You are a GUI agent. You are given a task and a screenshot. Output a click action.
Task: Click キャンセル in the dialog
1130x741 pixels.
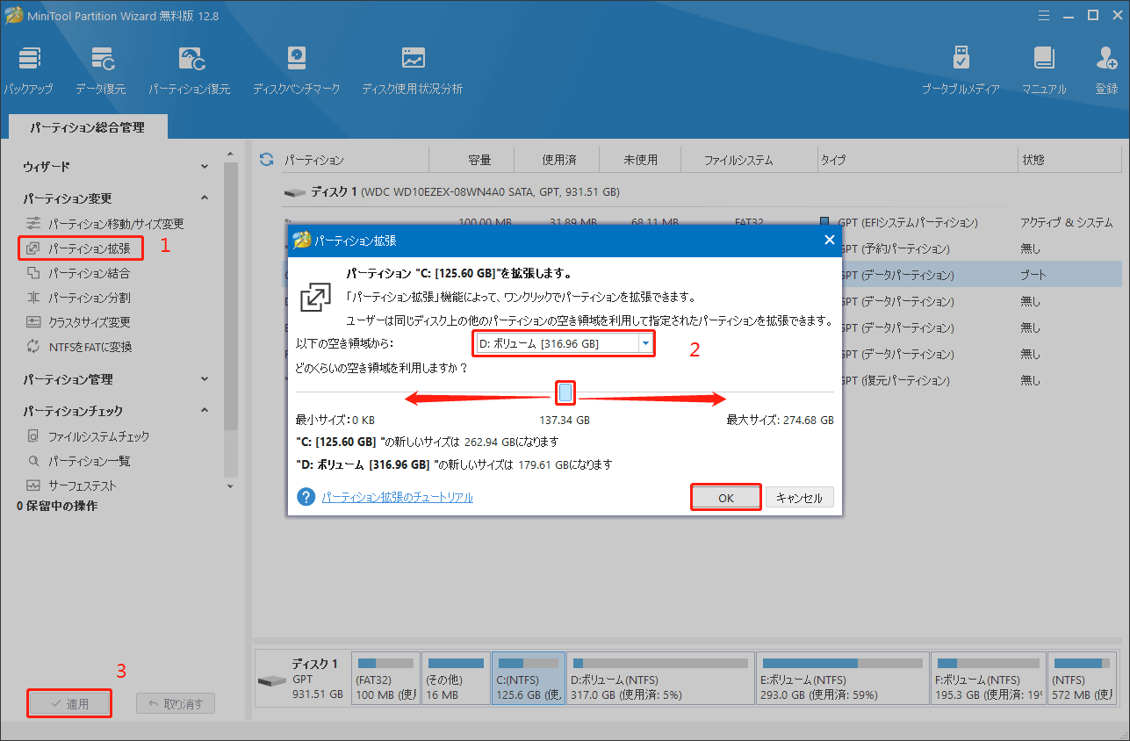(x=799, y=497)
